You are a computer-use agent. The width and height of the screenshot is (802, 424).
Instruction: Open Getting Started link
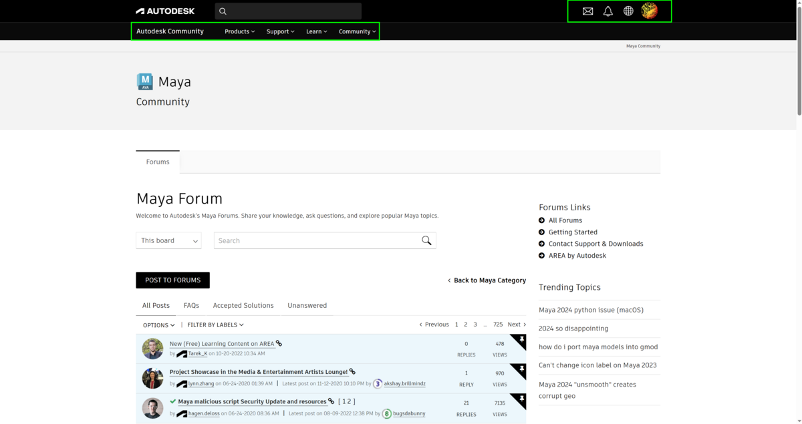click(x=573, y=232)
